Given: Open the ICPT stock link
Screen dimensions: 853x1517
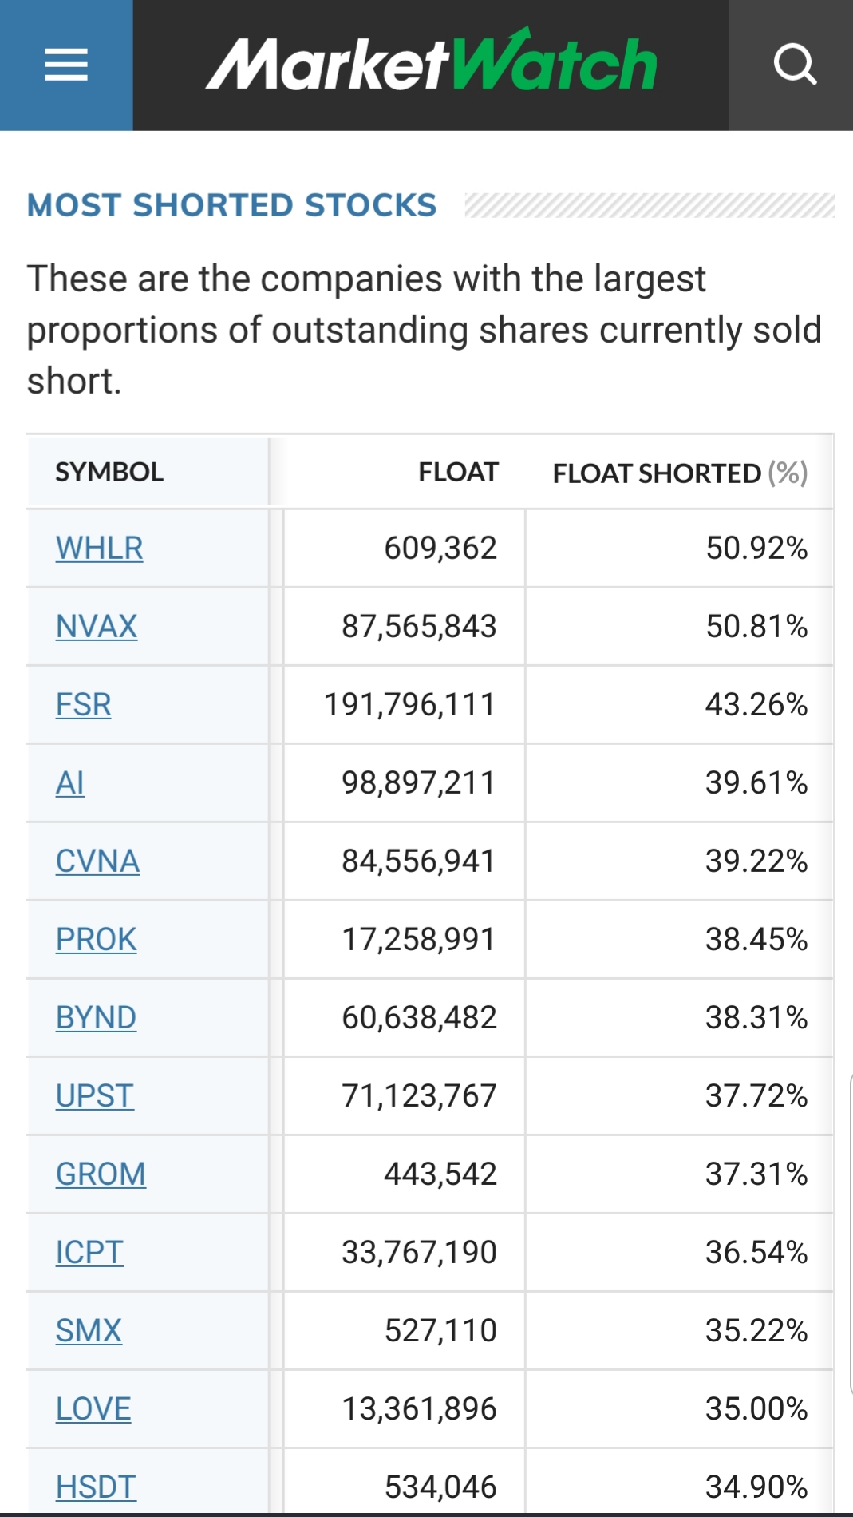Looking at the screenshot, I should [89, 1252].
